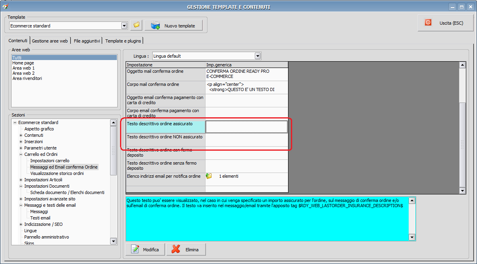This screenshot has height=264, width=477.
Task: Select the Testi email tree item
Action: coord(40,218)
